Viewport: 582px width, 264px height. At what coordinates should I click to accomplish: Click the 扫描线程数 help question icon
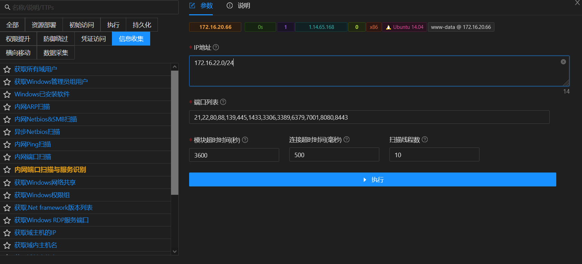pos(425,139)
